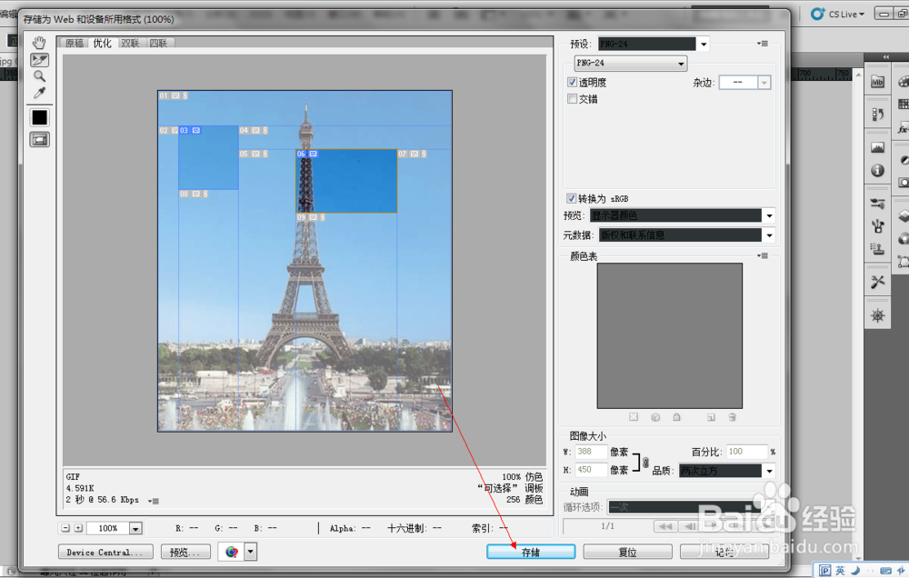This screenshot has height=578, width=909.
Task: Select slice 03 in the preview
Action: point(208,158)
